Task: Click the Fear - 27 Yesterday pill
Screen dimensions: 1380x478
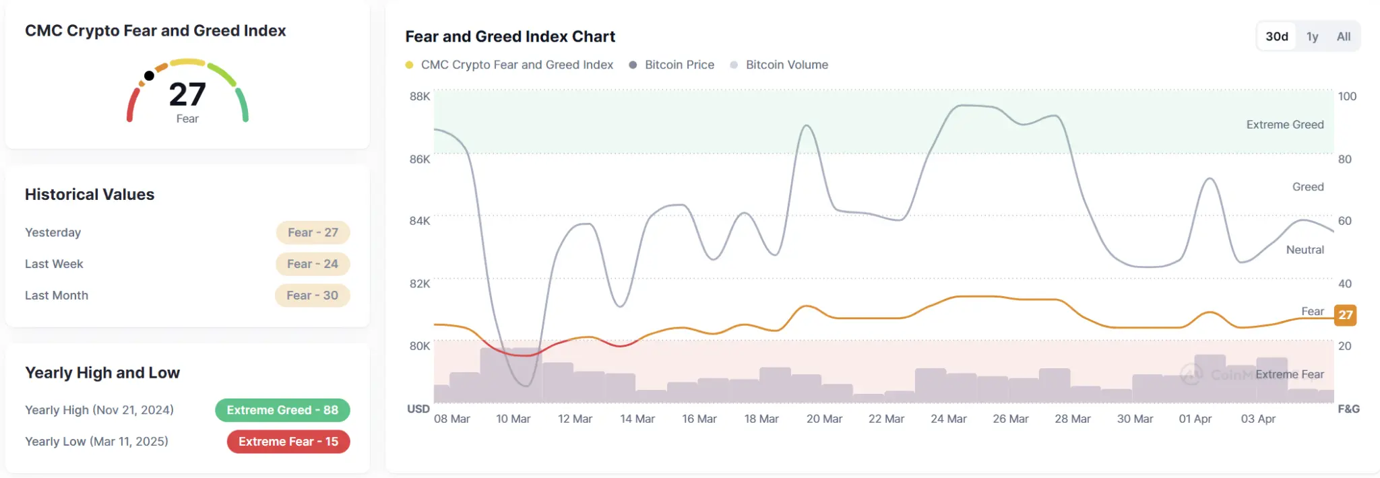Action: click(x=313, y=232)
